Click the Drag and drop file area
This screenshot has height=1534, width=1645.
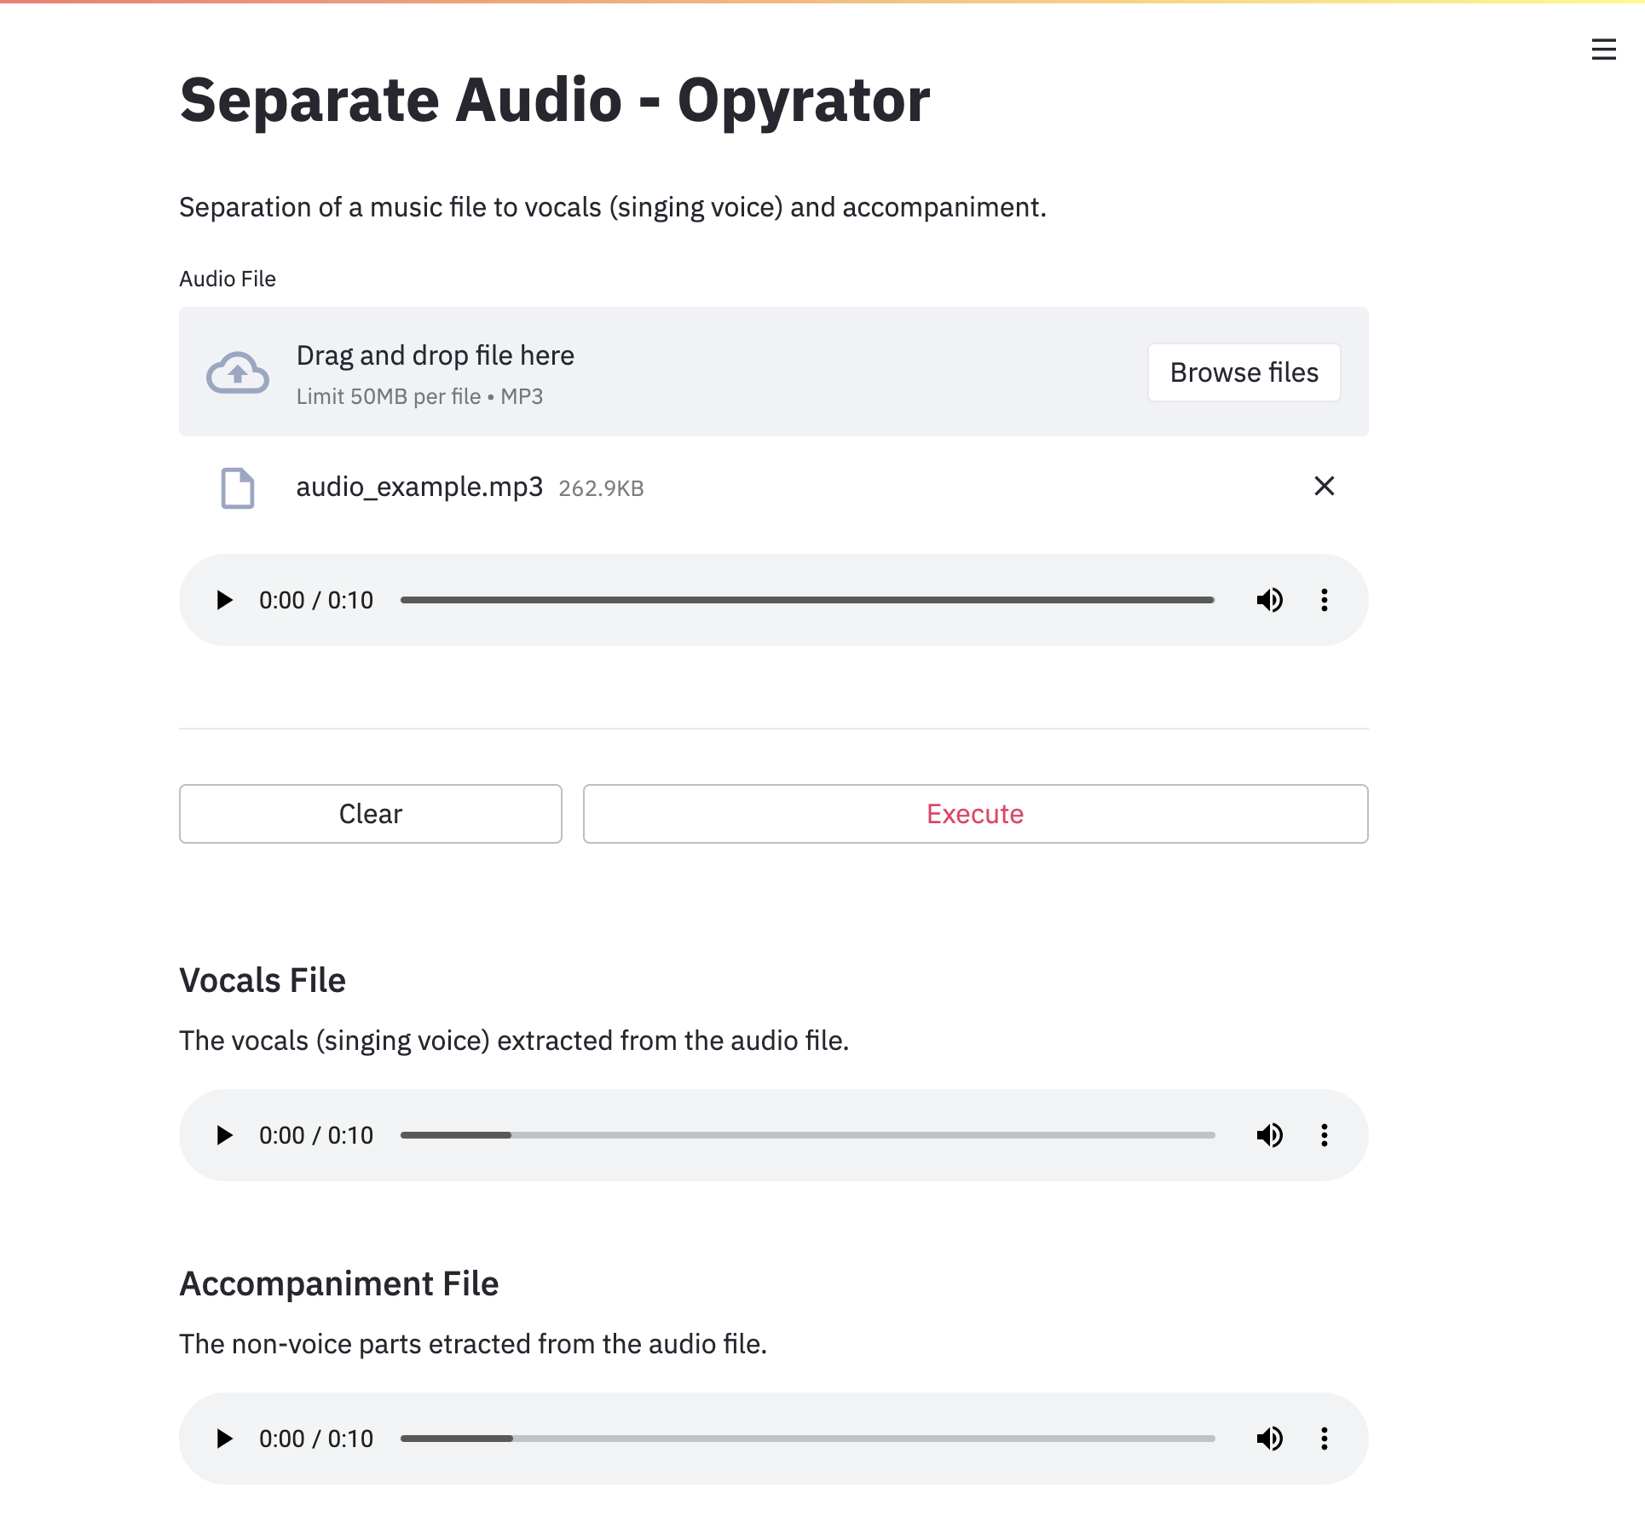pyautogui.click(x=682, y=372)
